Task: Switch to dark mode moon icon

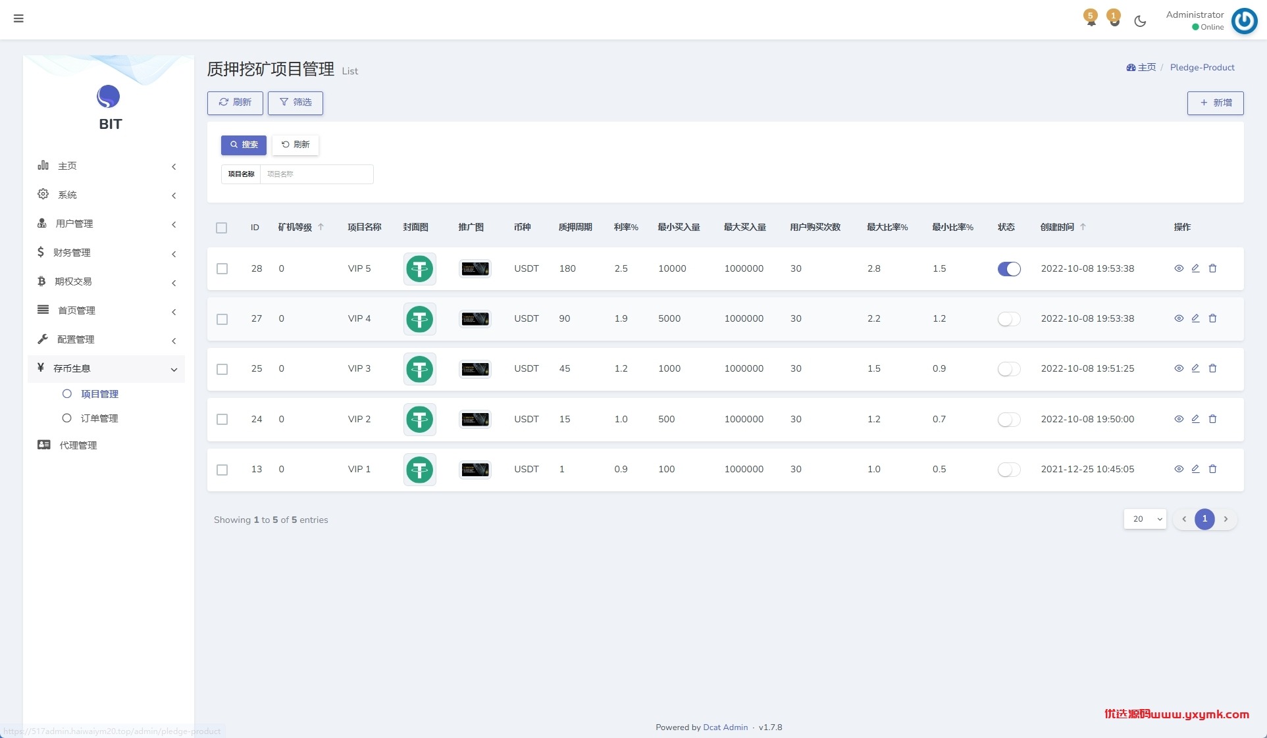Action: [1140, 21]
